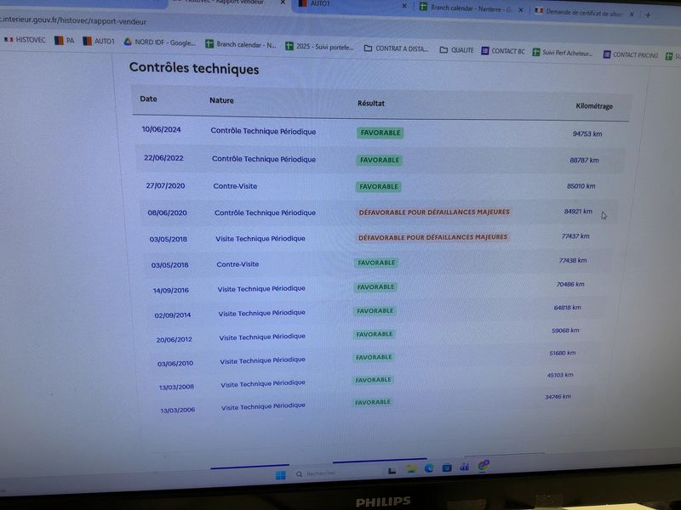Open File Explorer from taskbar
Image resolution: width=681 pixels, height=510 pixels.
(x=411, y=469)
